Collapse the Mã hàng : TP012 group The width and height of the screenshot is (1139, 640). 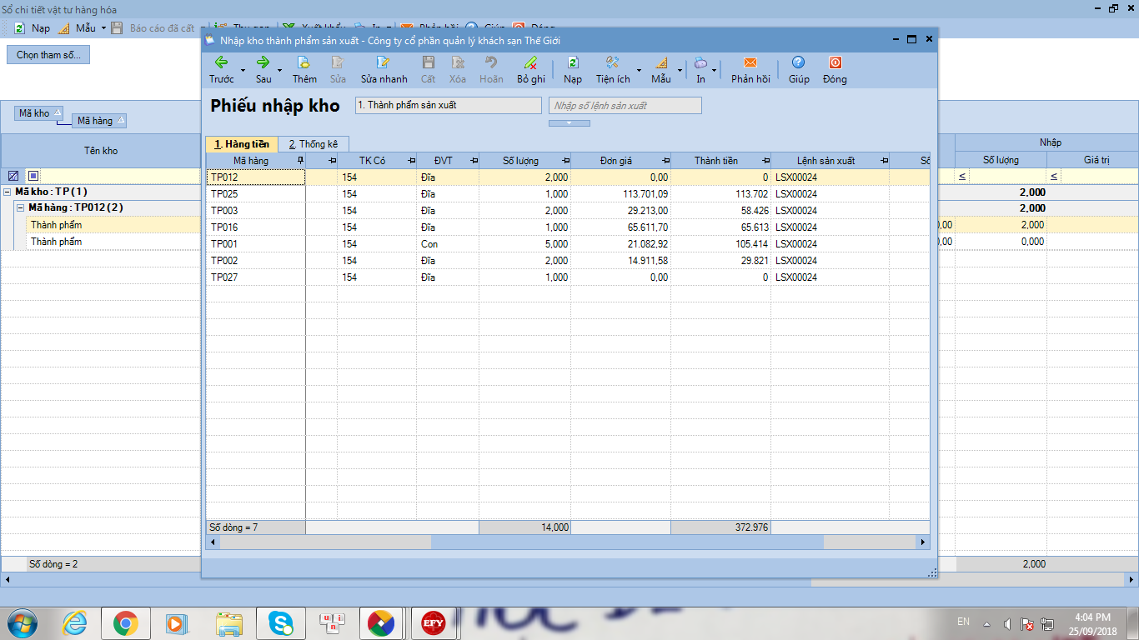click(21, 207)
